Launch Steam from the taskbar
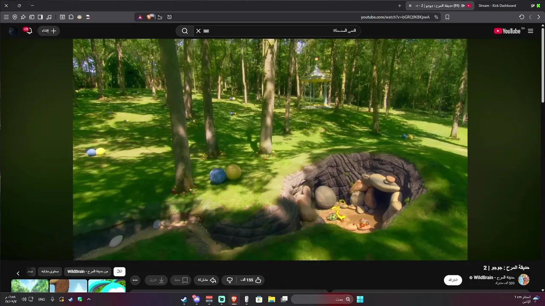This screenshot has width=545, height=306. pyautogui.click(x=184, y=299)
